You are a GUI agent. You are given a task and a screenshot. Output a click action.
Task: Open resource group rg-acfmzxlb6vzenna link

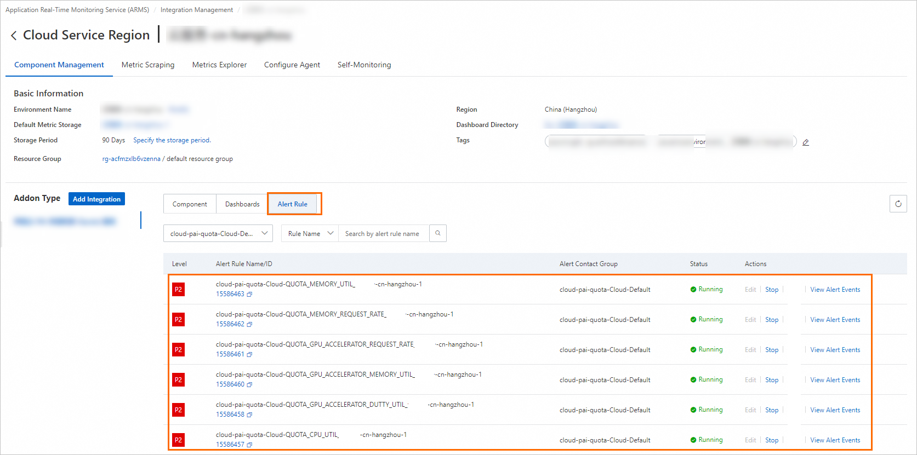(131, 159)
